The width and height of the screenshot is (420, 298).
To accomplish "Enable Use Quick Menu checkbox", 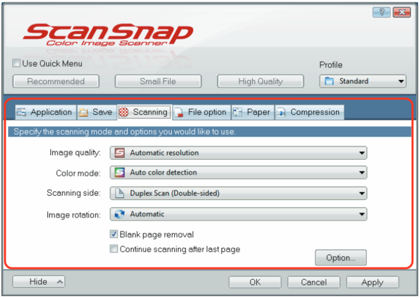I will pos(16,64).
